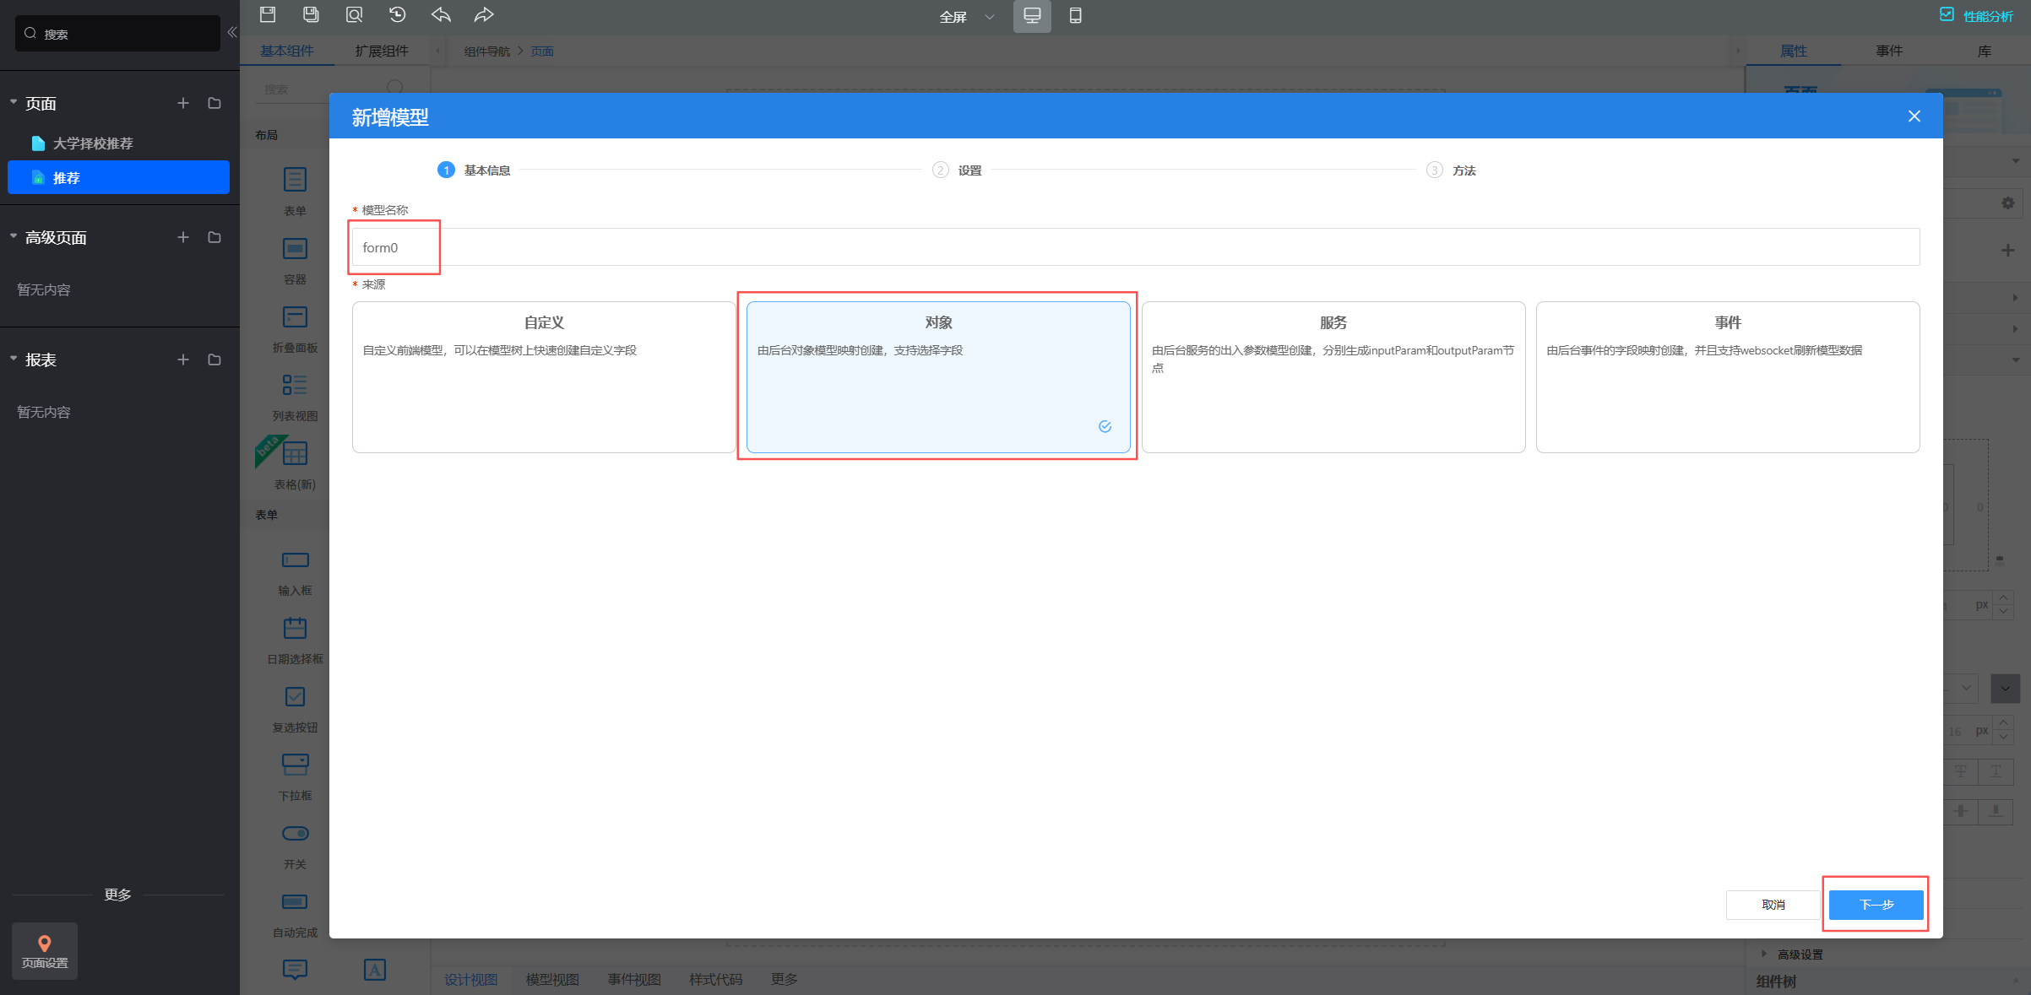
Task: Select 服务 source card
Action: (1333, 376)
